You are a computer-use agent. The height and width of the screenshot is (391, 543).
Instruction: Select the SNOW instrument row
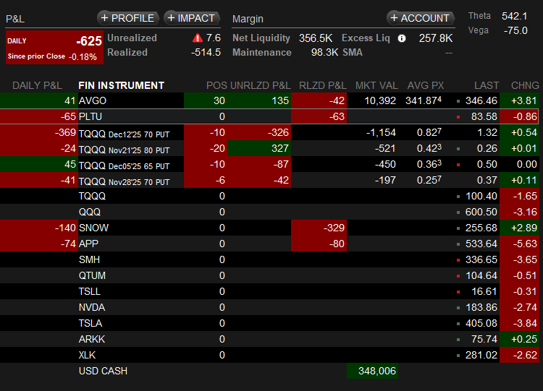269,228
